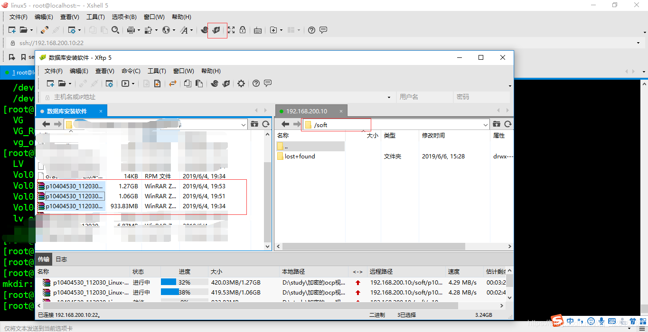Screen dimensions: 648x332
Task: Click the 32% transfer progress bar
Action: pos(184,282)
